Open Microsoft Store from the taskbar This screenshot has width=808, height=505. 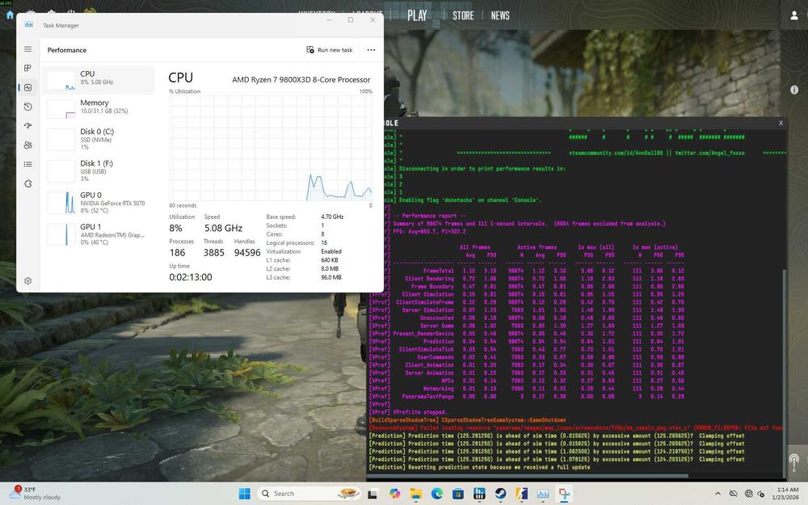point(458,494)
